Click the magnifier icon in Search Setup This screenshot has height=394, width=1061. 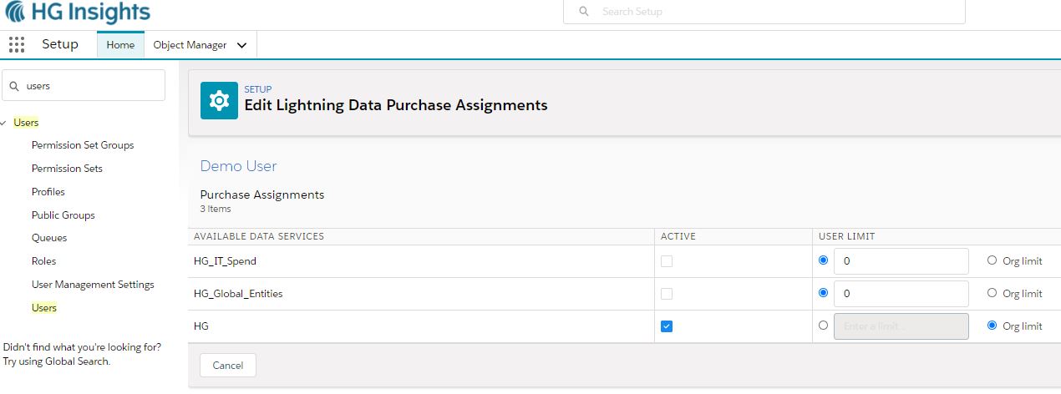pos(584,12)
